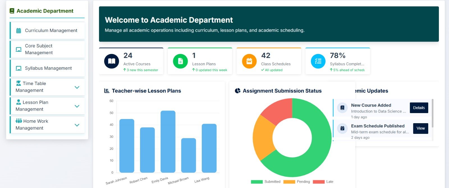Click the orange Class Schedules calendar icon

pos(249,61)
